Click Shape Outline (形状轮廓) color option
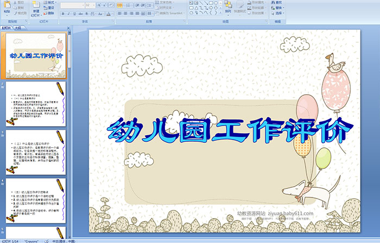The image size is (380, 243). pyautogui.click(x=257, y=8)
